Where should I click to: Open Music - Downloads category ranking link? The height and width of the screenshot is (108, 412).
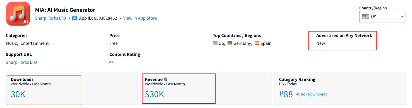(x=311, y=94)
